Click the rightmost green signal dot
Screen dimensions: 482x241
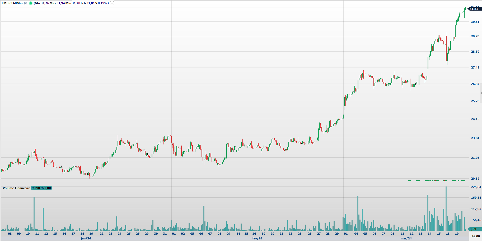(464, 180)
